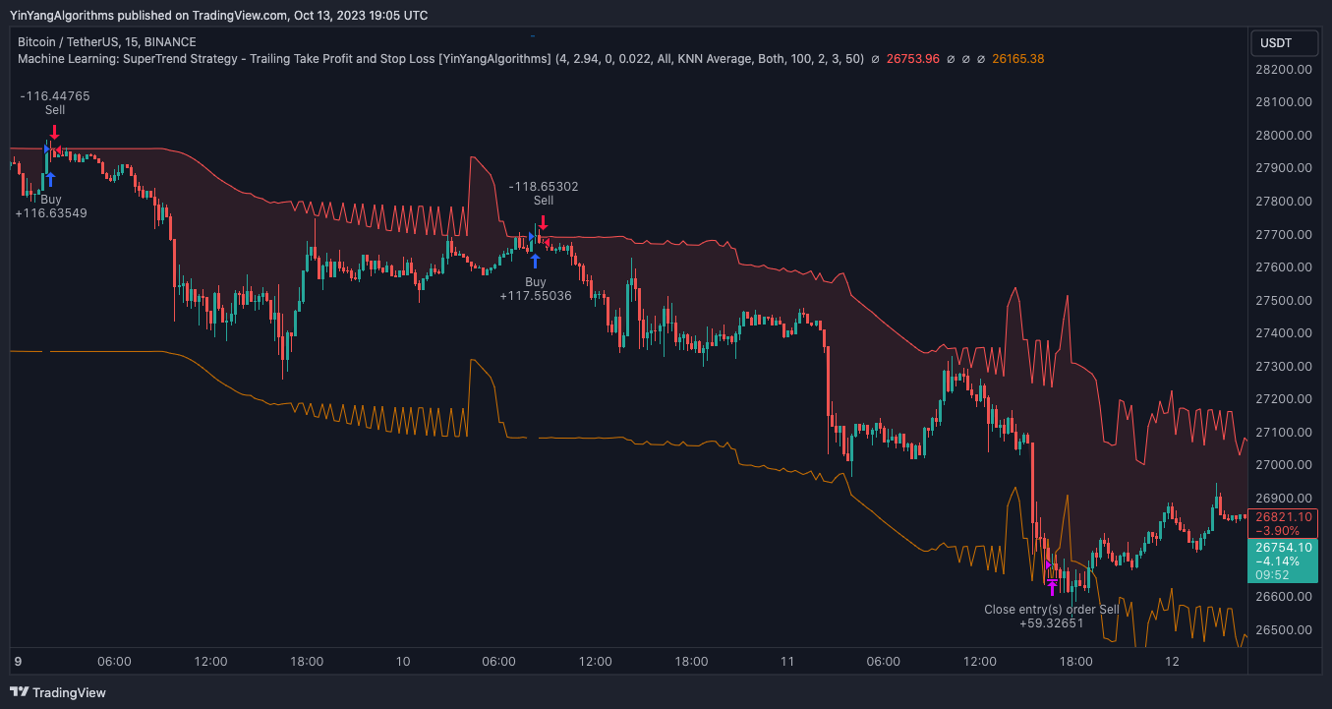Screen dimensions: 1332x709
Task: Click the -116.44765 trade label
Action: point(55,96)
